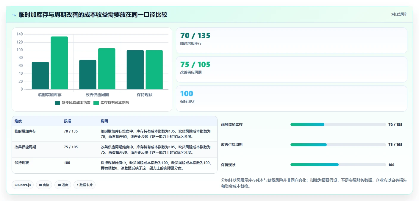Click the dark bar for 改善供应周期 in chart

tap(88, 75)
